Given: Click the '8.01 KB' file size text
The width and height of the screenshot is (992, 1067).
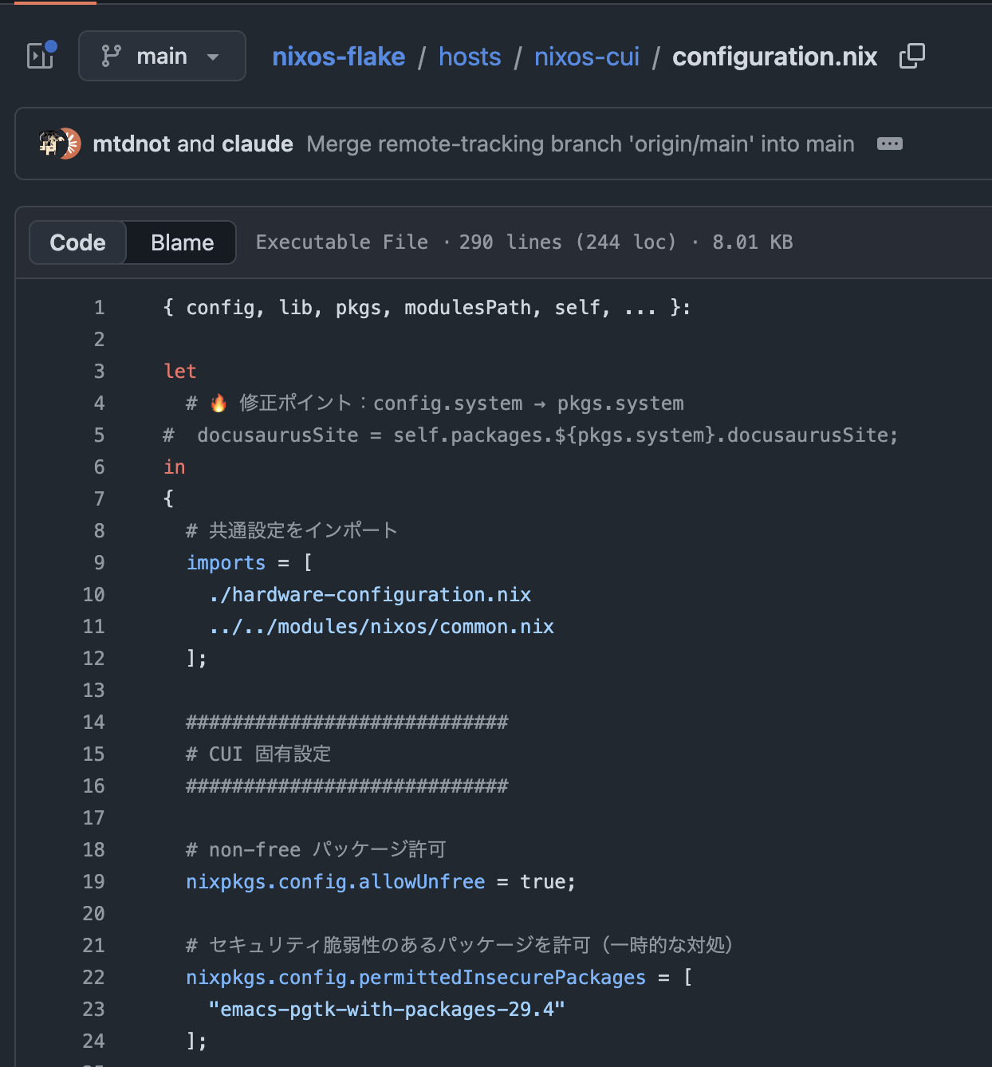Looking at the screenshot, I should (x=753, y=242).
